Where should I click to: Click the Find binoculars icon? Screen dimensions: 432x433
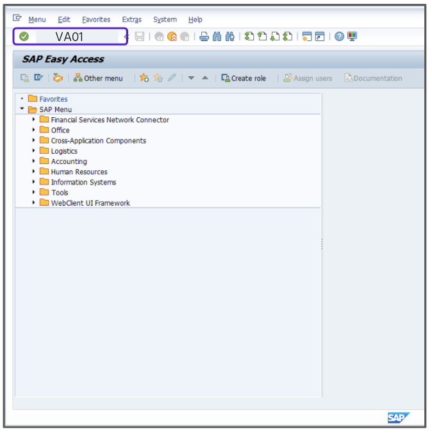point(217,37)
